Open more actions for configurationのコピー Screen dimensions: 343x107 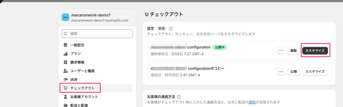[281, 72]
